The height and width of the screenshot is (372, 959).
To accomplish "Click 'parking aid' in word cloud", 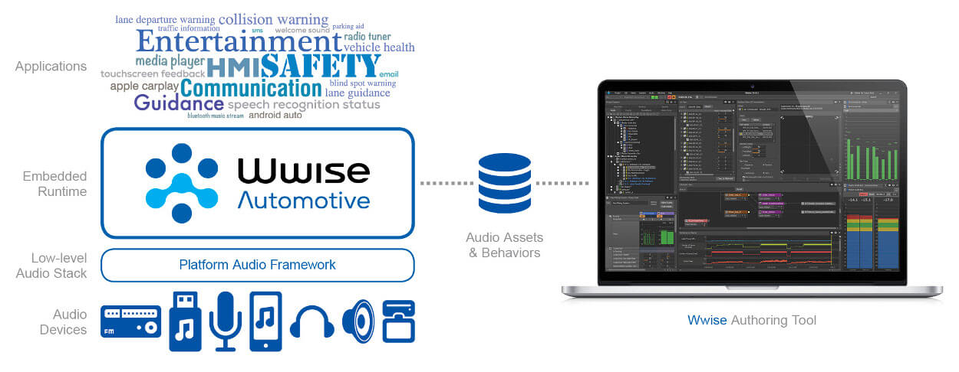I will click(348, 26).
